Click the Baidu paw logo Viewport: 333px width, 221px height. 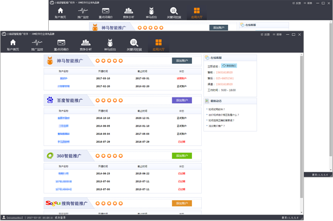point(50,100)
